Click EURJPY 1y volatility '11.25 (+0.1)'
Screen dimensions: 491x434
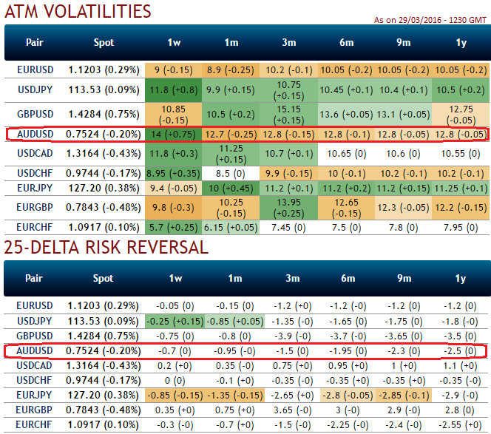460,189
